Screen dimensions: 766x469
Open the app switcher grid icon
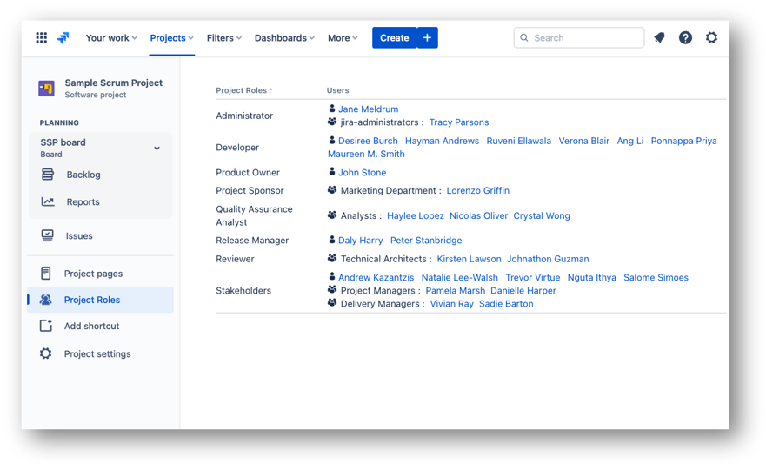coord(42,37)
